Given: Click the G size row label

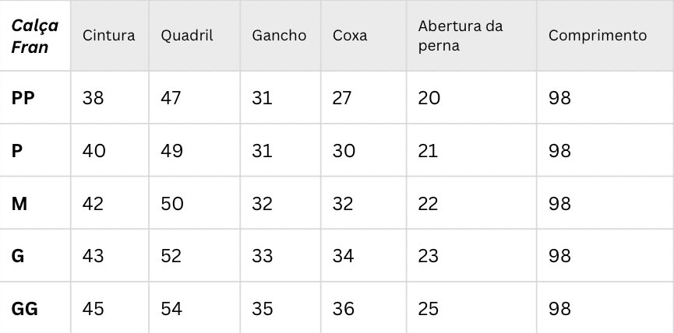Looking at the screenshot, I should point(18,256).
